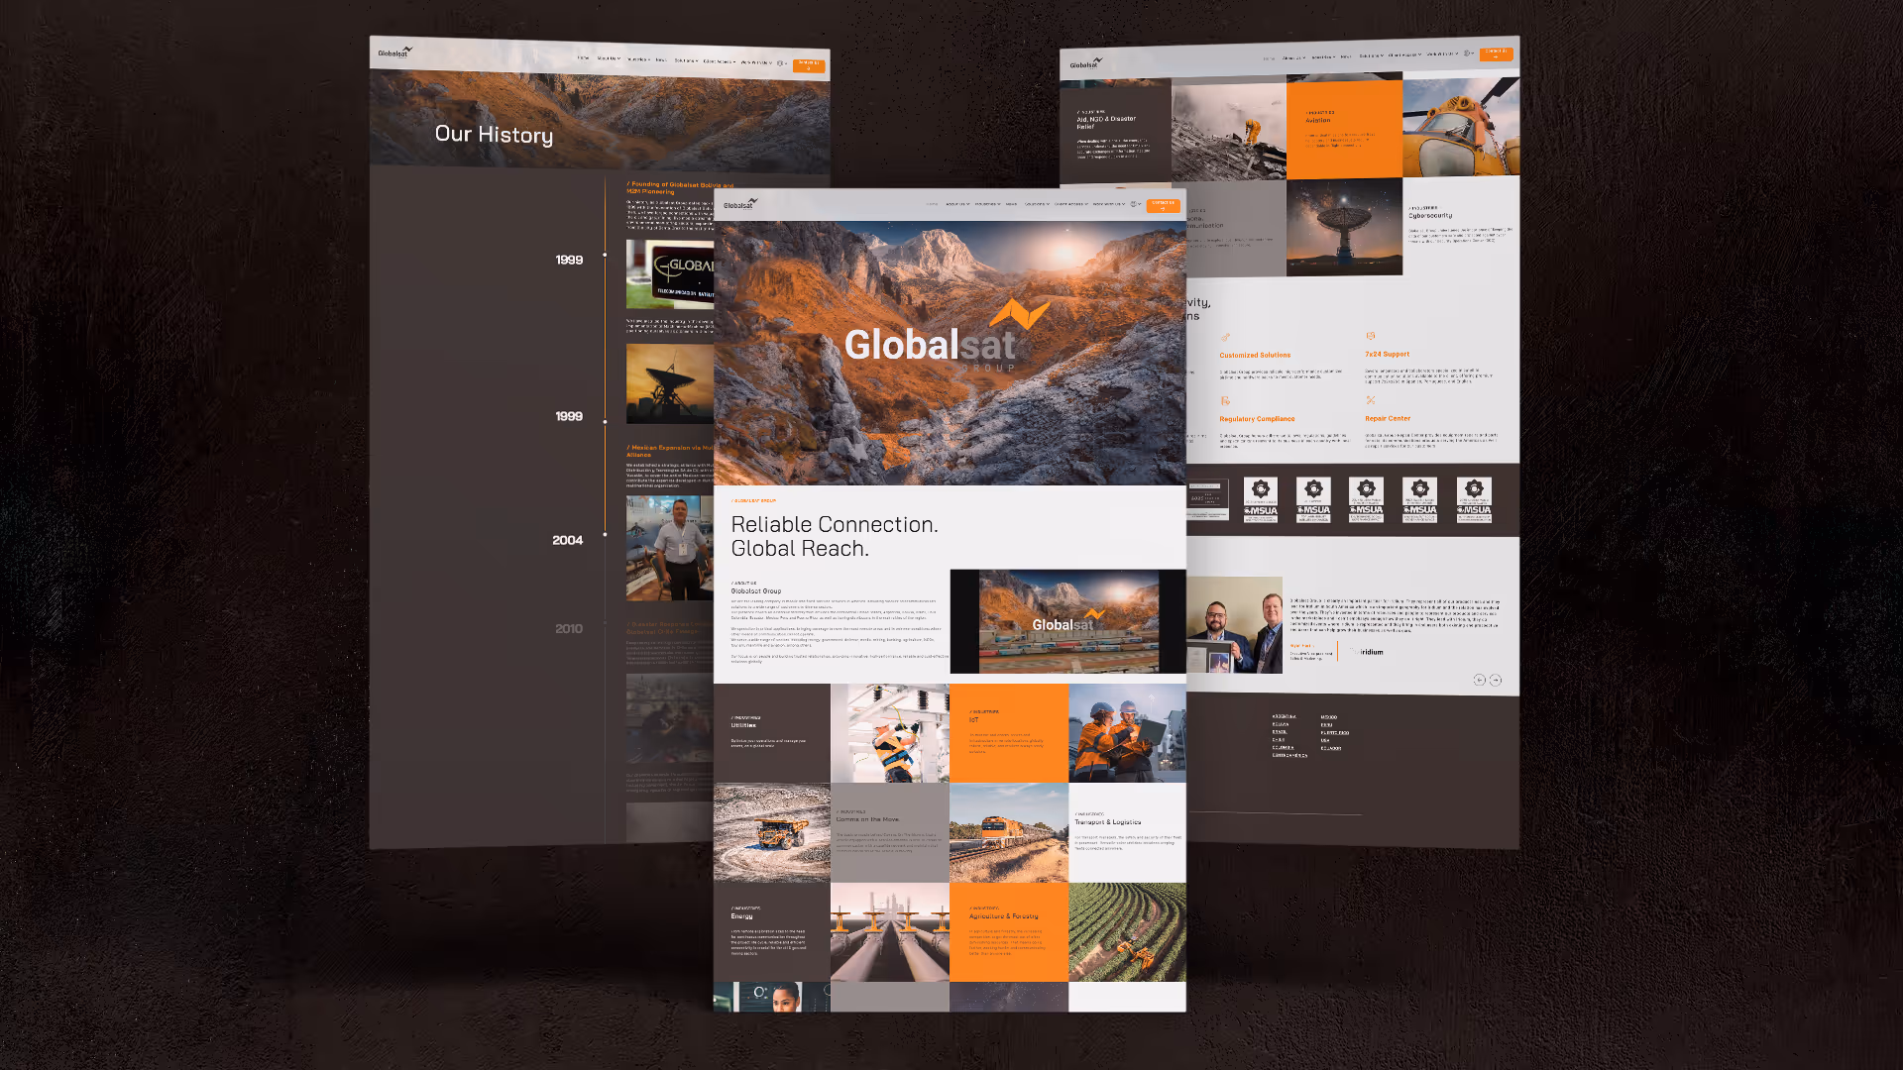
Task: Click the Globalsat logo on the center homepage header
Action: point(739,204)
